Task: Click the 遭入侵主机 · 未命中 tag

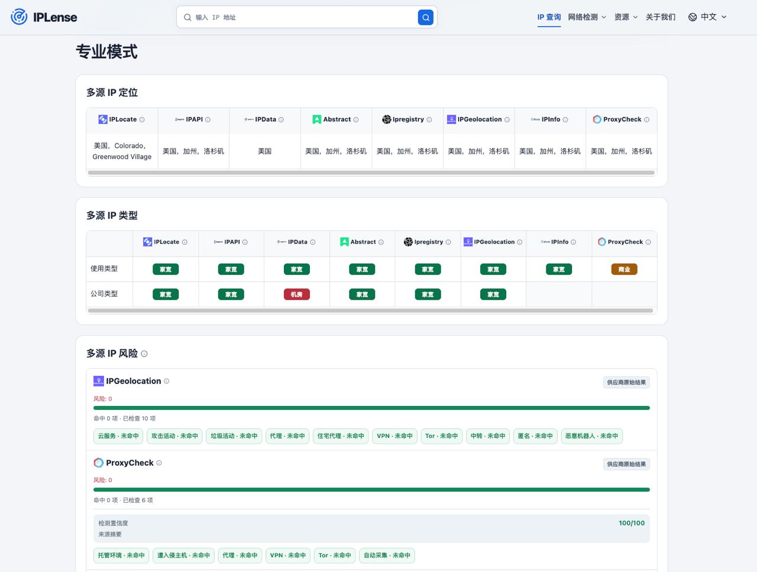Action: point(183,555)
